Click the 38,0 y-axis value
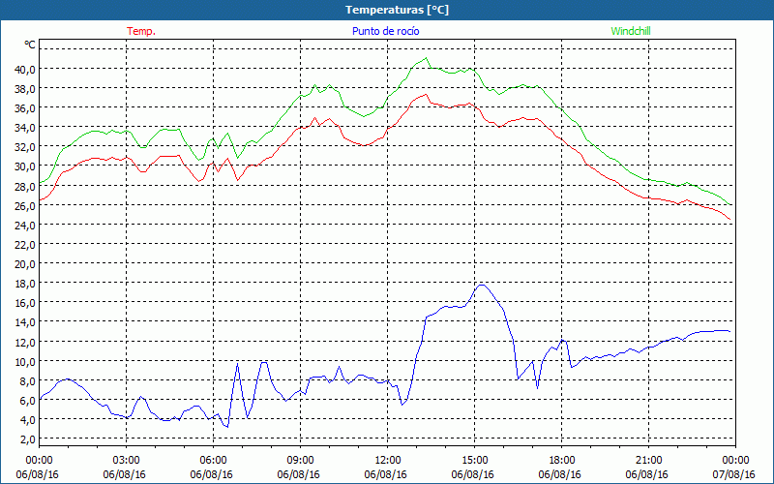This screenshot has height=484, width=774. (25, 89)
